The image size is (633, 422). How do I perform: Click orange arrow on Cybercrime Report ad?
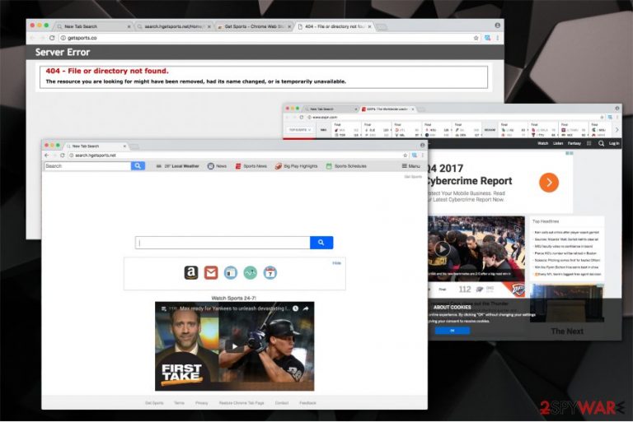click(x=549, y=183)
